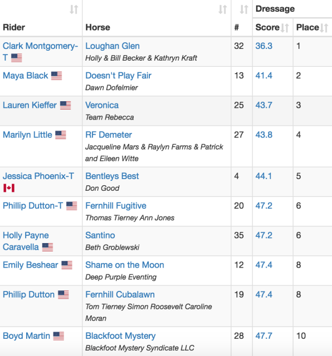Sort by Dressage Place arrows
This screenshot has height=356, width=332.
pyautogui.click(x=324, y=28)
